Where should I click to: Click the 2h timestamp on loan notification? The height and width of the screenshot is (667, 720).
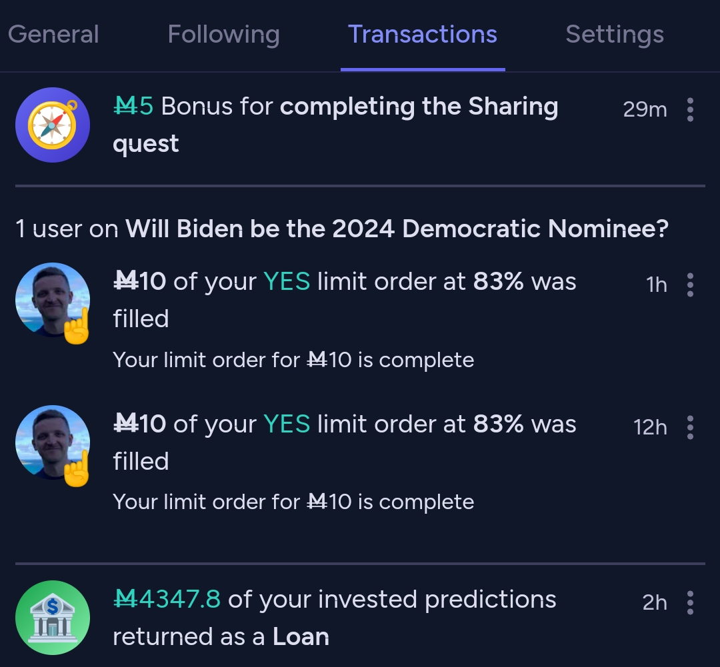(x=655, y=602)
